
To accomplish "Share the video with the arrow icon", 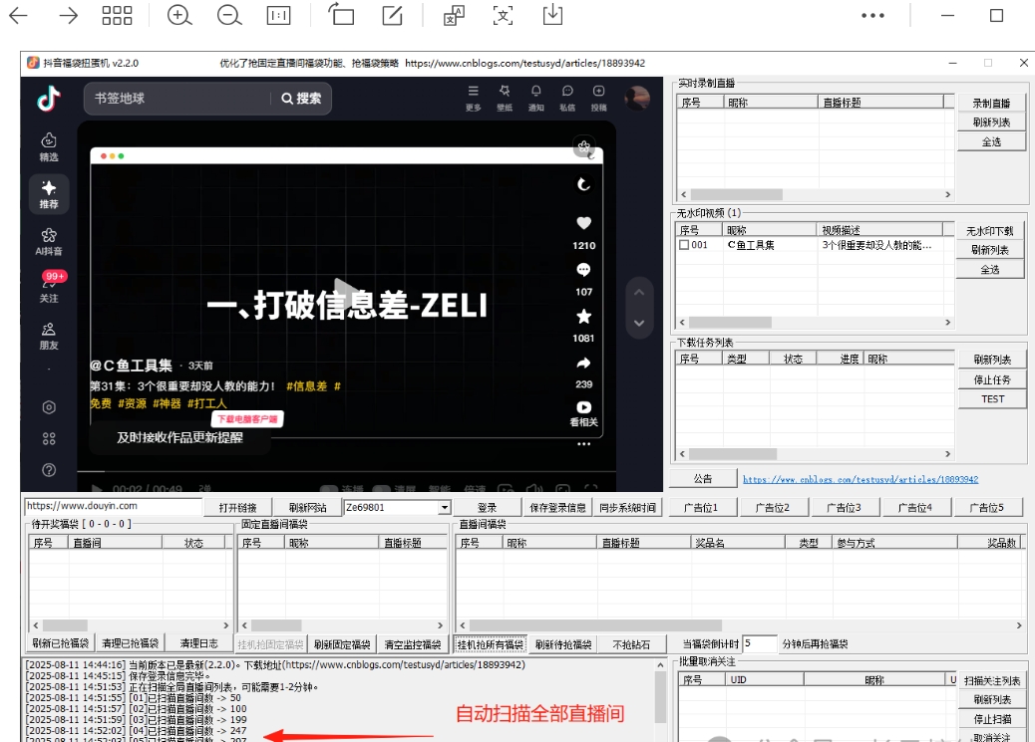I will (583, 363).
